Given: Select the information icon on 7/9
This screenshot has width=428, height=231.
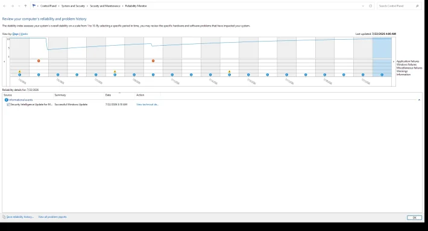Looking at the screenshot, I should 134,75.
